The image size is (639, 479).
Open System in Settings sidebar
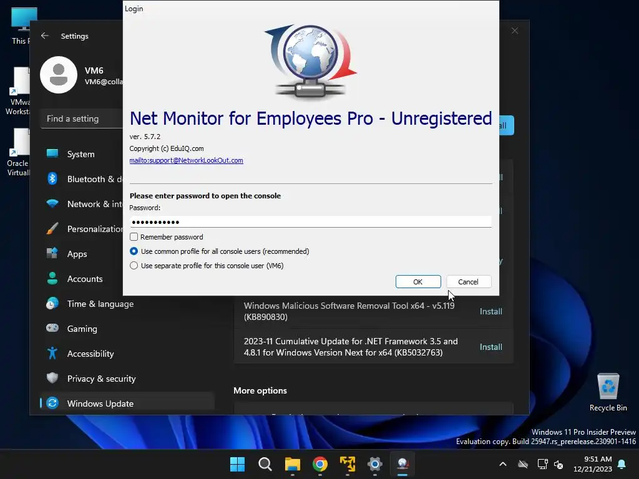click(82, 154)
